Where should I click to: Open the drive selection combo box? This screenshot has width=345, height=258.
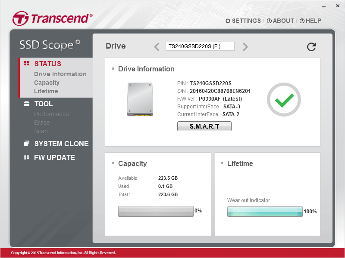pyautogui.click(x=200, y=46)
